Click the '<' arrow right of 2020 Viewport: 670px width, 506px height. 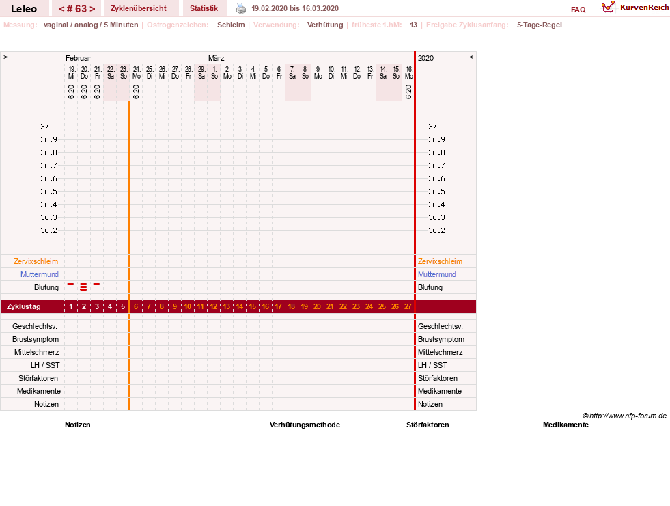pyautogui.click(x=471, y=57)
